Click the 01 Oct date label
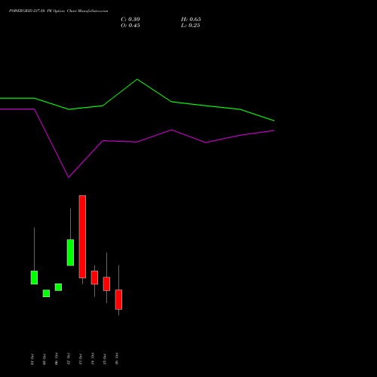The image size is (377, 377). point(32,359)
